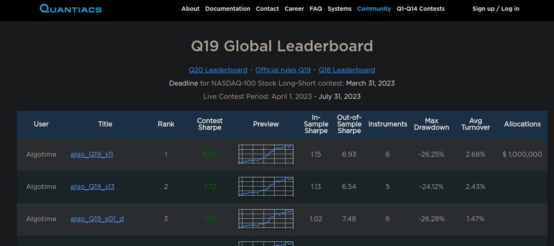Open the Q20 Leaderboard link

click(218, 70)
